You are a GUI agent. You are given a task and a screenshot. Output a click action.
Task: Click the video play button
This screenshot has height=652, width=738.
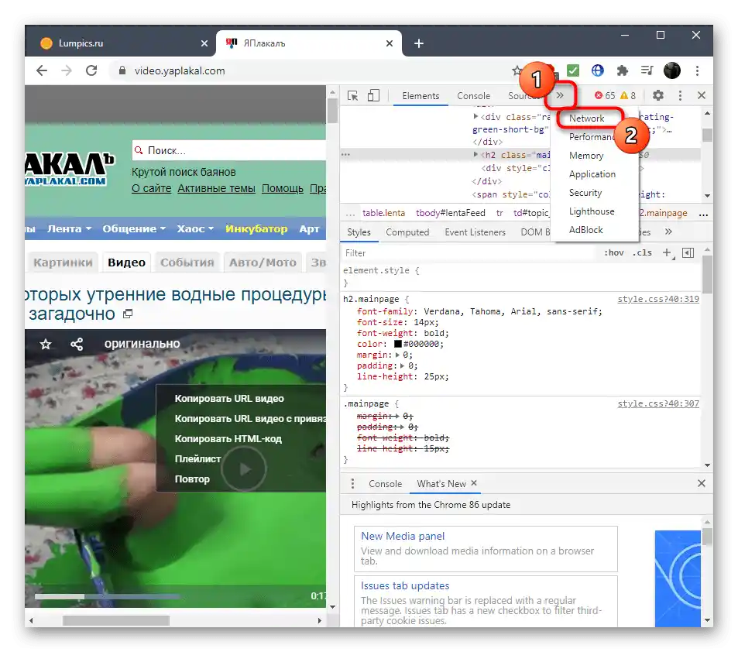click(244, 468)
